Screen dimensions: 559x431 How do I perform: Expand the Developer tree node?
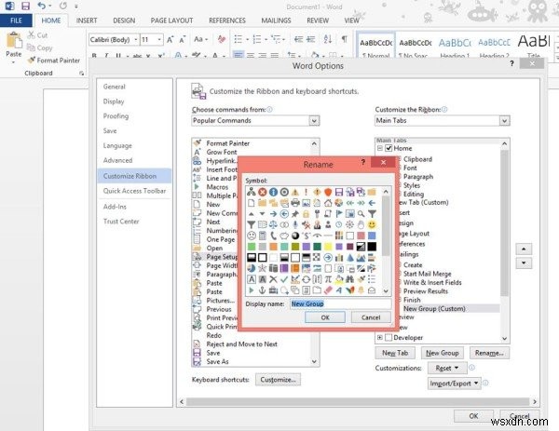[380, 337]
